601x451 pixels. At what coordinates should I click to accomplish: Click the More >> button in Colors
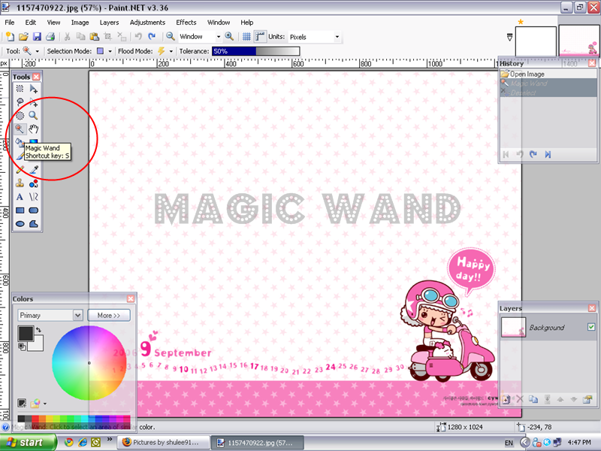[x=109, y=316]
